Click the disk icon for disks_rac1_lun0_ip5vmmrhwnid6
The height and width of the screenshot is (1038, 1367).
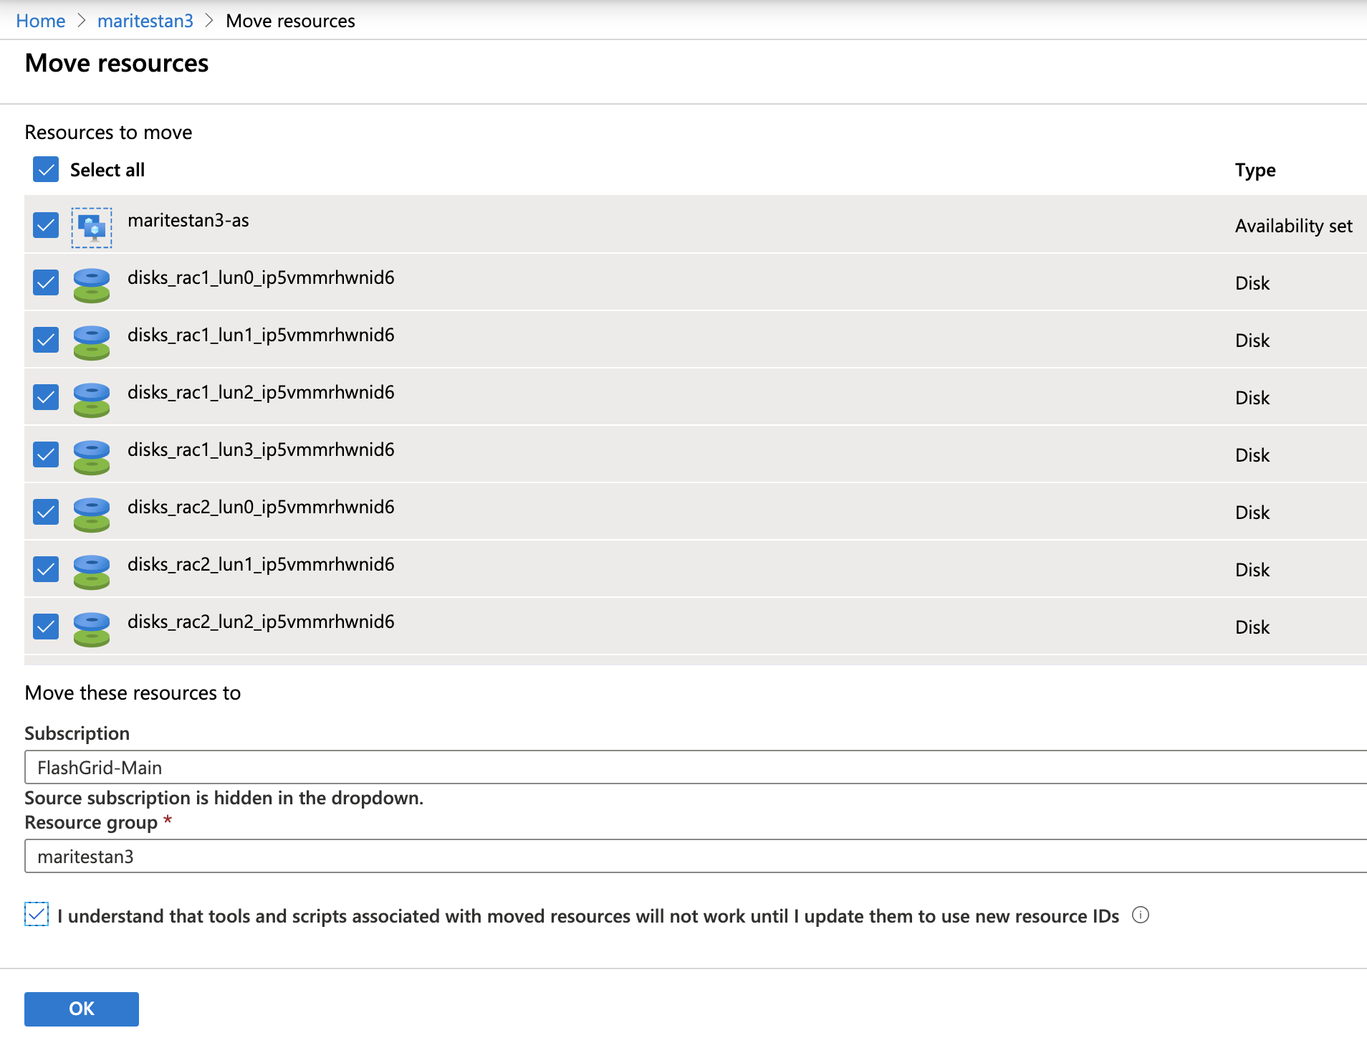92,282
